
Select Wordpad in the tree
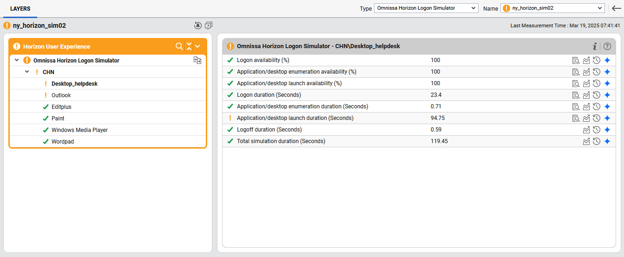63,142
